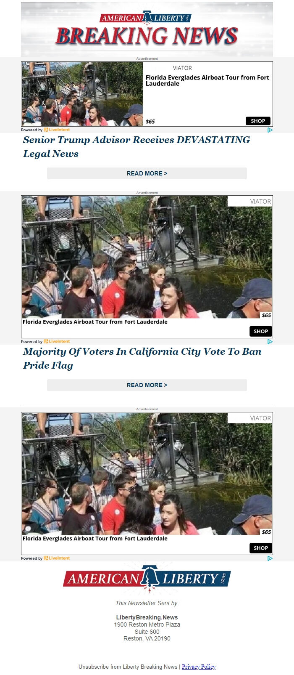The image size is (294, 675).
Task: Click Unsubscribe from Liberty Breaking News
Action: click(128, 667)
